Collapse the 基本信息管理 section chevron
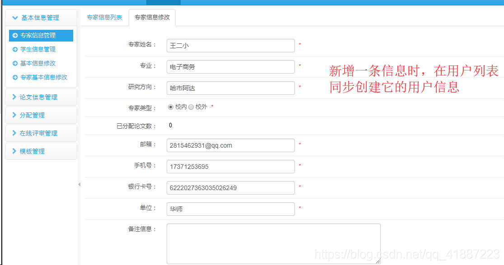 pos(15,18)
